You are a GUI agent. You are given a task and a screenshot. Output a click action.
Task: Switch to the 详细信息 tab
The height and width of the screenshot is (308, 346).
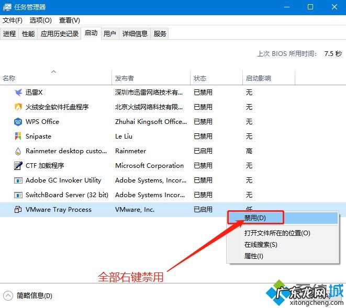tap(135, 34)
